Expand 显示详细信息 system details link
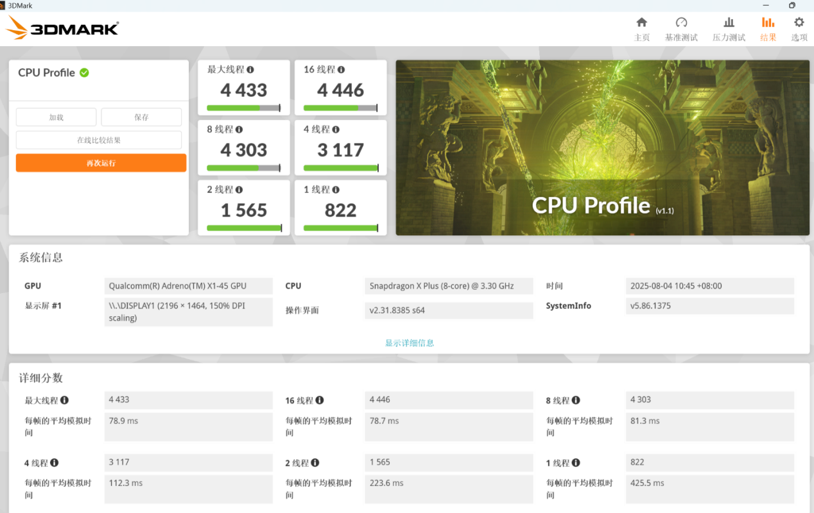The width and height of the screenshot is (814, 513). 410,343
